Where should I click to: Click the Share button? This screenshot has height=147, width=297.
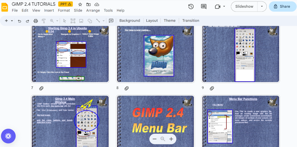(x=283, y=7)
